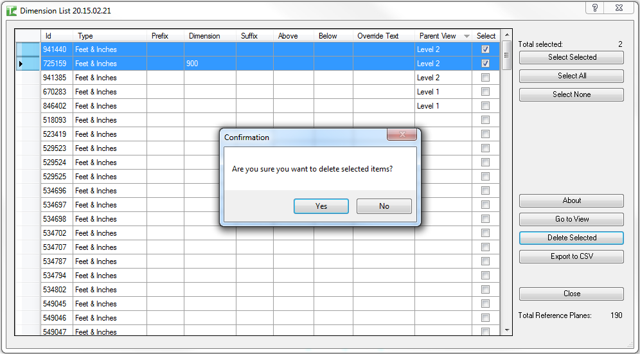
Task: Sort by the Id column header
Action: (x=48, y=36)
